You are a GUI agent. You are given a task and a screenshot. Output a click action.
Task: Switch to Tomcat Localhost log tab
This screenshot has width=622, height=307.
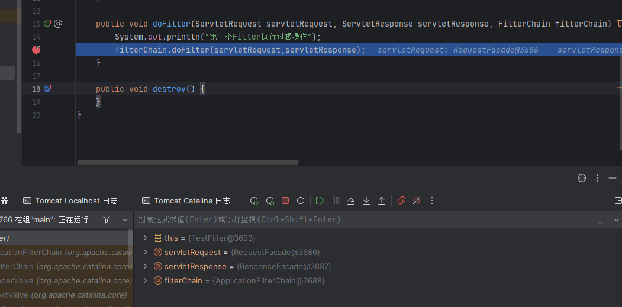[70, 201]
